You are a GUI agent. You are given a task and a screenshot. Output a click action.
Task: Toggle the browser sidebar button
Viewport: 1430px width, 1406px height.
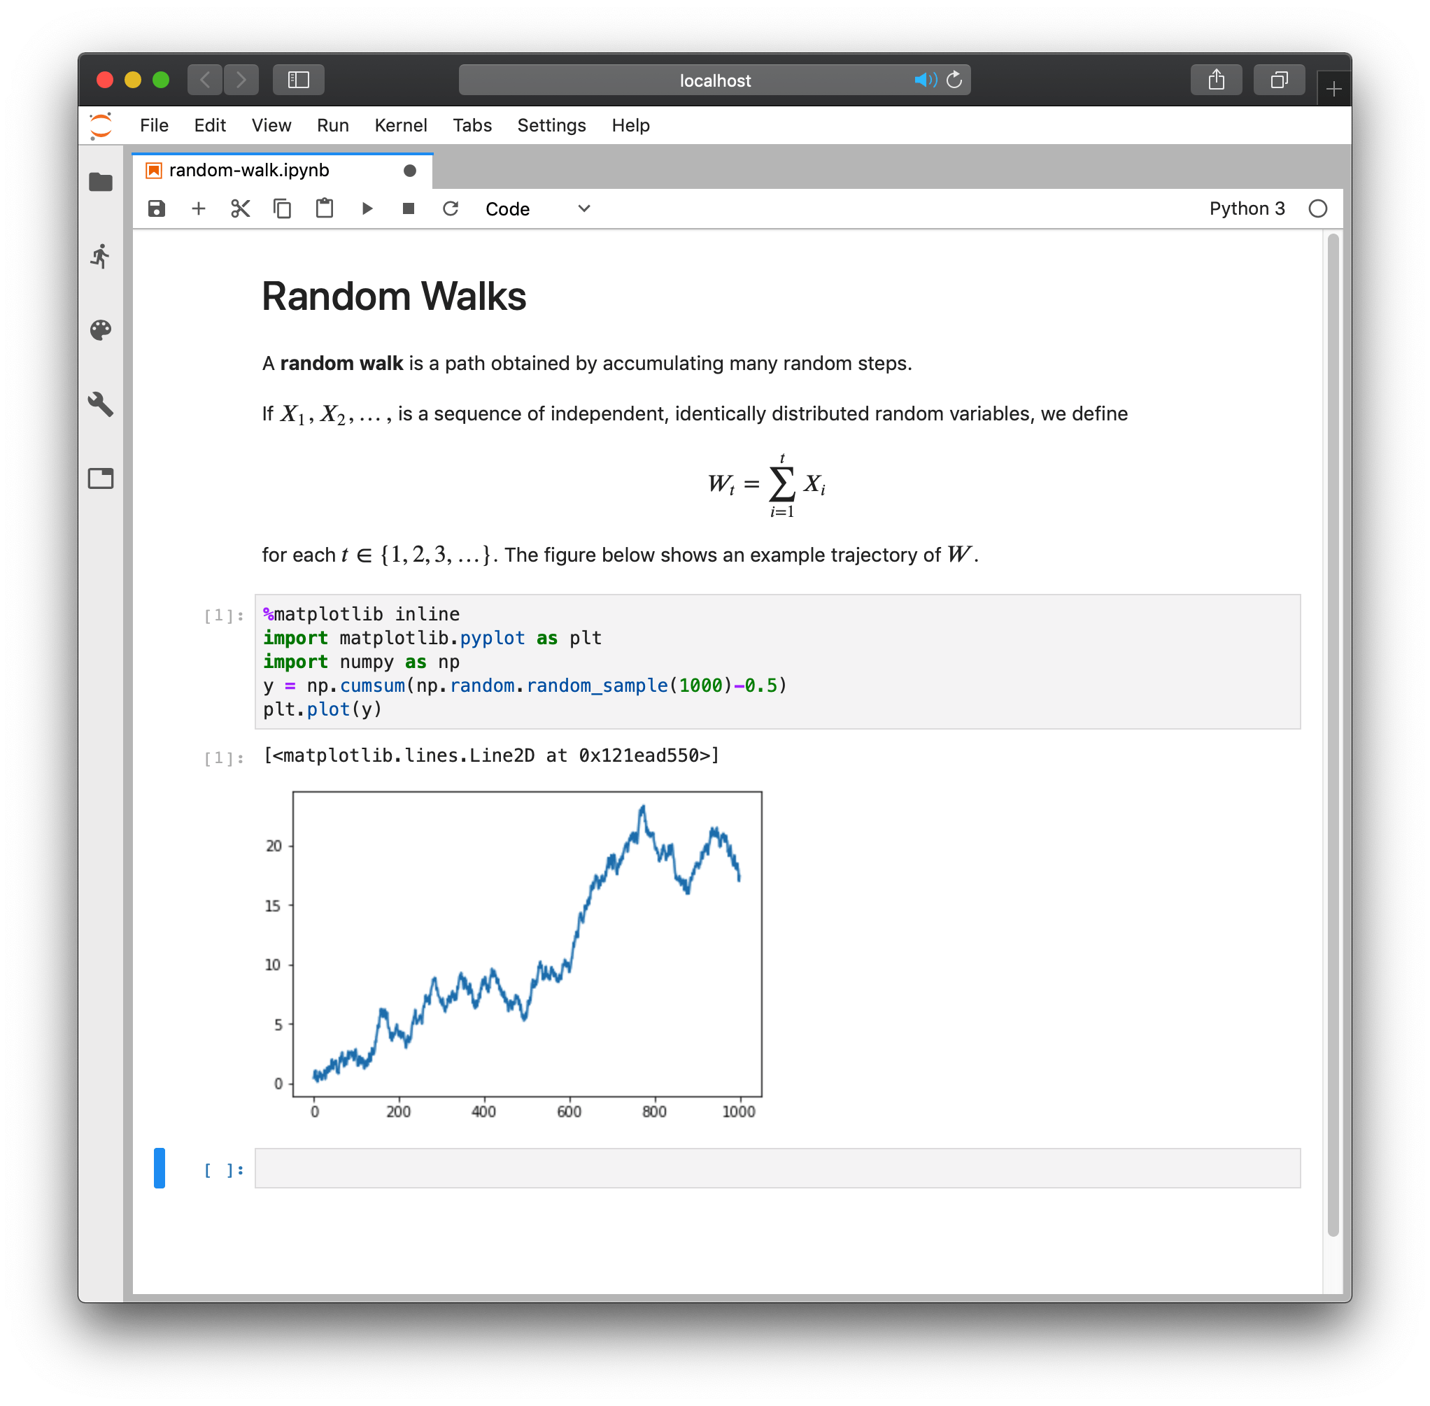(x=299, y=80)
